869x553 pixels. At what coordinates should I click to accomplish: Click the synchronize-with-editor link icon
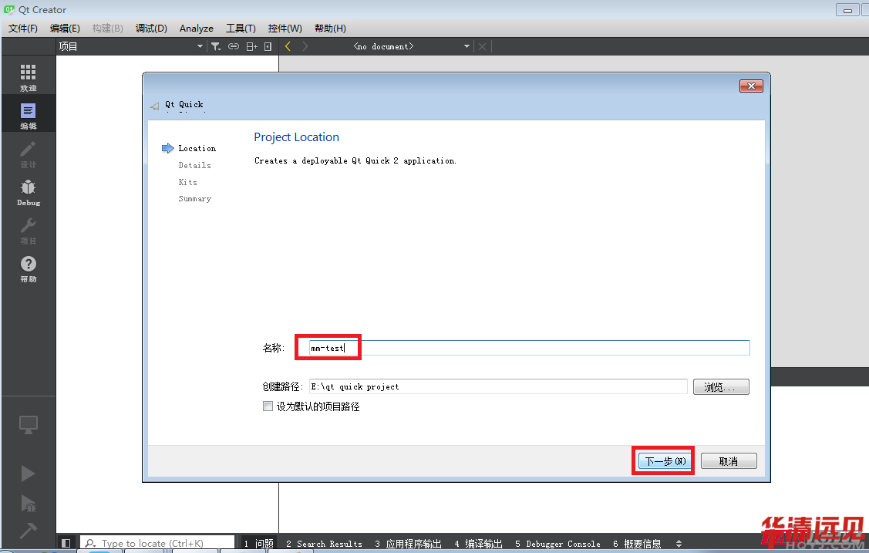point(234,47)
